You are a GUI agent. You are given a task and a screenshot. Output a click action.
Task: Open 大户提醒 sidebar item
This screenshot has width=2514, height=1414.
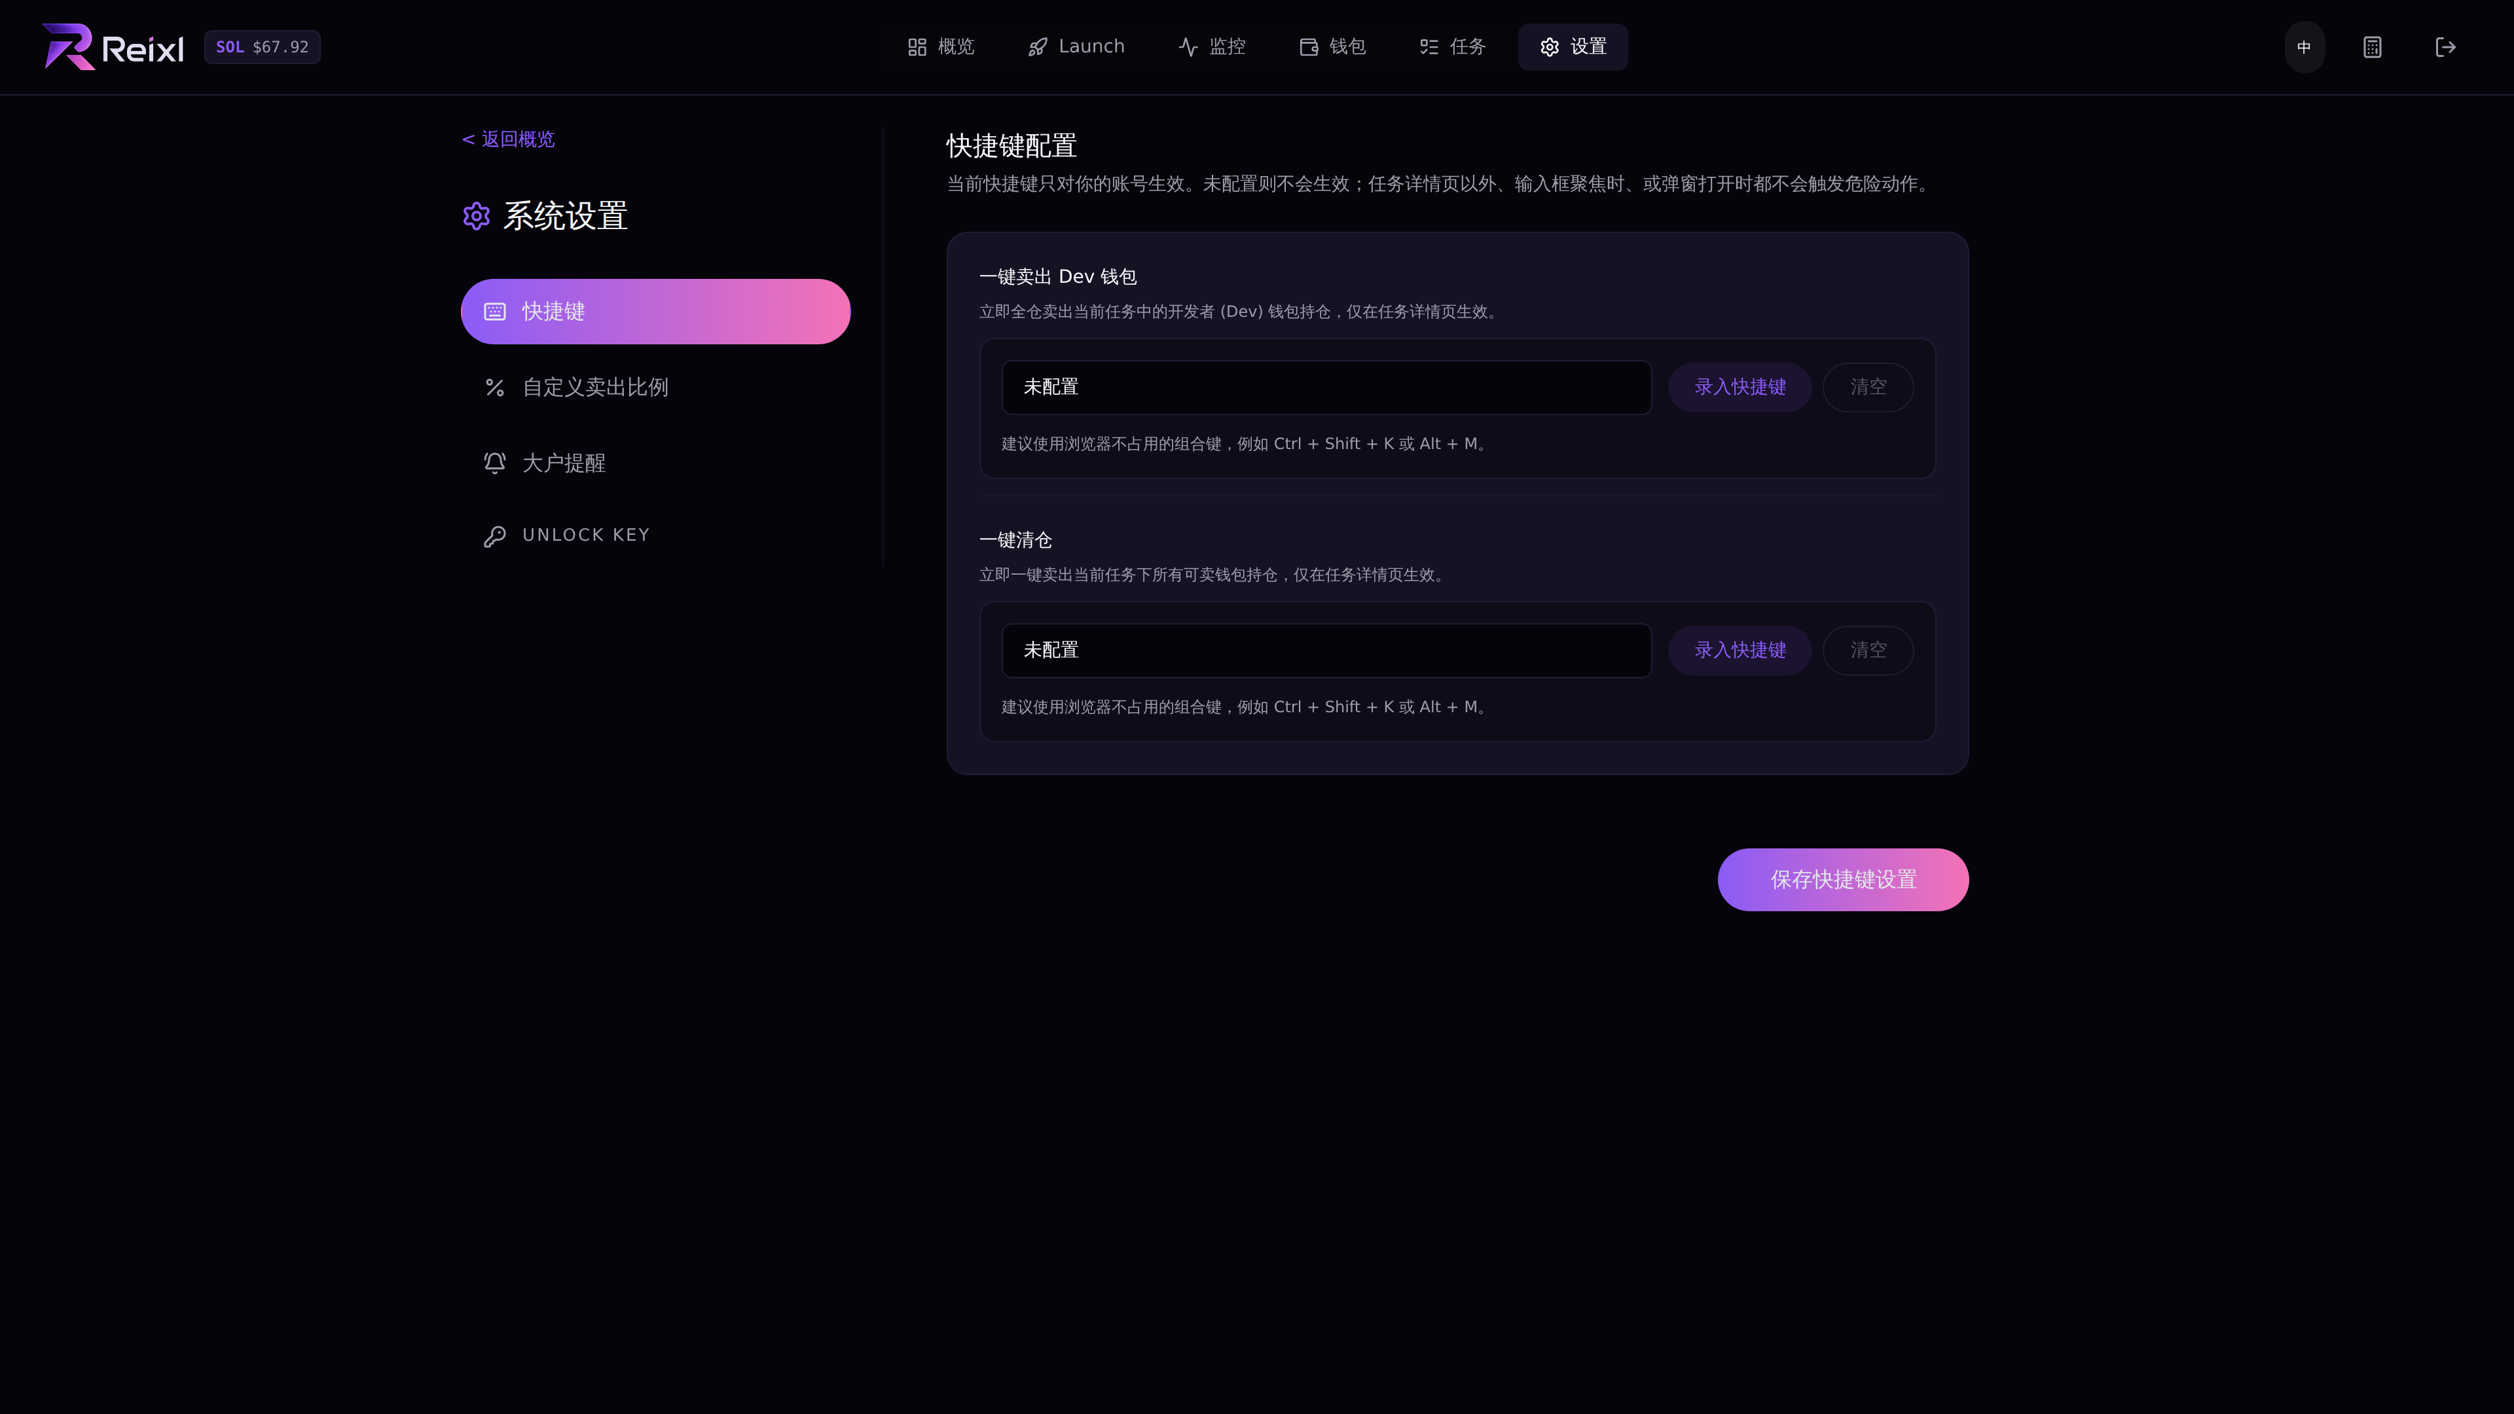[656, 463]
